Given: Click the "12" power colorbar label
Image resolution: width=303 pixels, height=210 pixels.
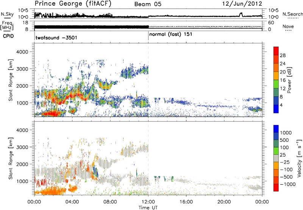Looking at the screenshot, I should pos(283,88).
